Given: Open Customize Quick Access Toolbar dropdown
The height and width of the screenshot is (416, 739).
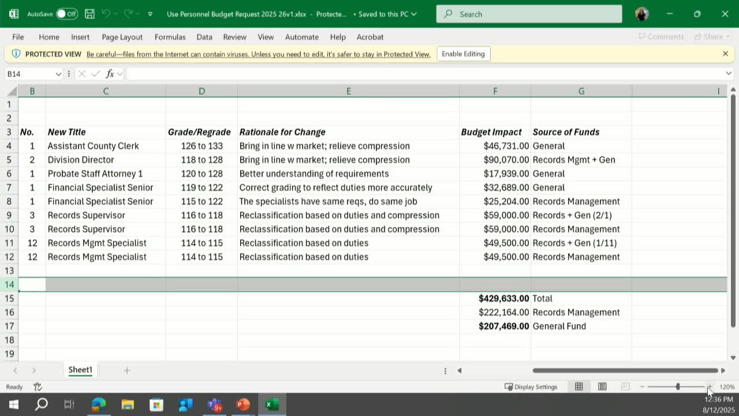Looking at the screenshot, I should (x=150, y=14).
